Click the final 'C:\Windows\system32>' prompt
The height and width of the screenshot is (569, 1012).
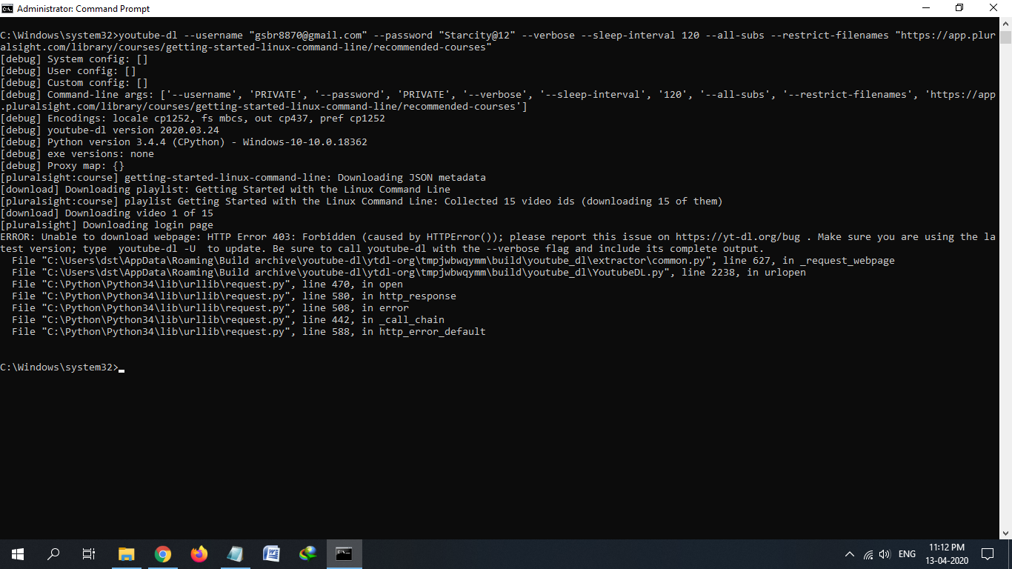tap(59, 367)
